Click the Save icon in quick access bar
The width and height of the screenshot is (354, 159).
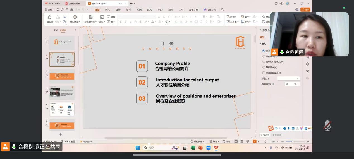pos(58,10)
